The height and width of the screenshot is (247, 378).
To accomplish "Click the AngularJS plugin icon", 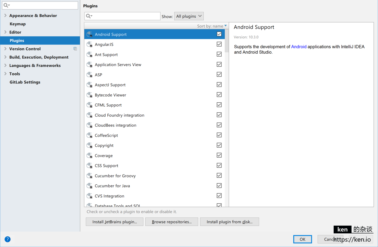I will coord(89,45).
